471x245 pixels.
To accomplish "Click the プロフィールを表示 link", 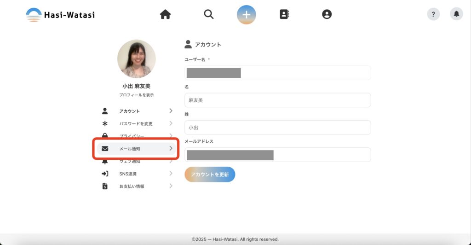I will (x=136, y=95).
